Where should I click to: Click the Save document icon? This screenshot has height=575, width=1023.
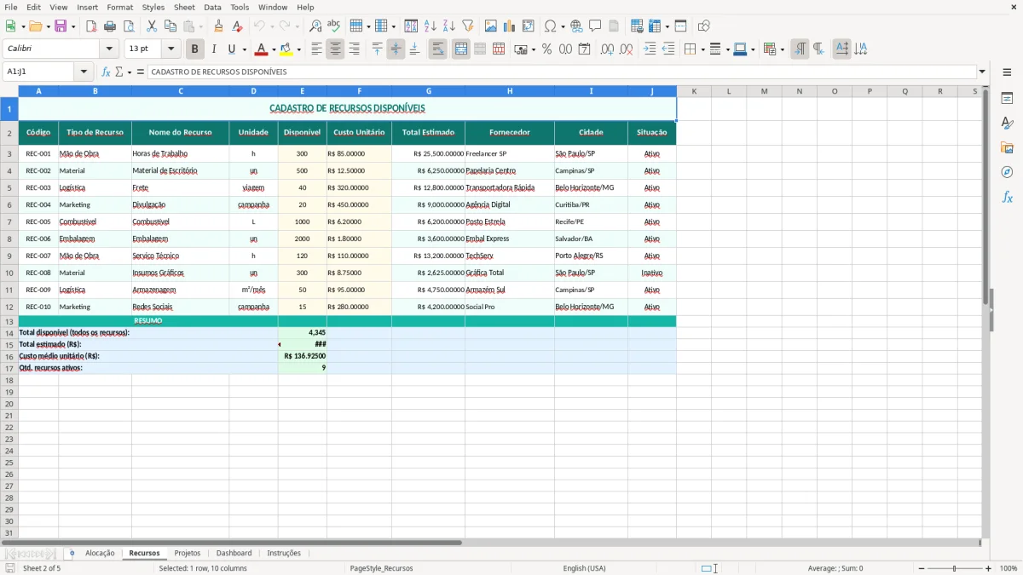(x=61, y=26)
